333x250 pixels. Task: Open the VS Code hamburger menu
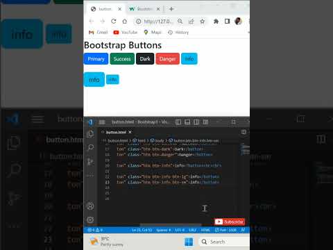(x=102, y=122)
